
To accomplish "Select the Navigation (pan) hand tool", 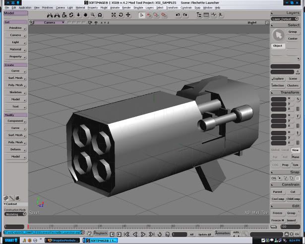I will click(85, 15).
